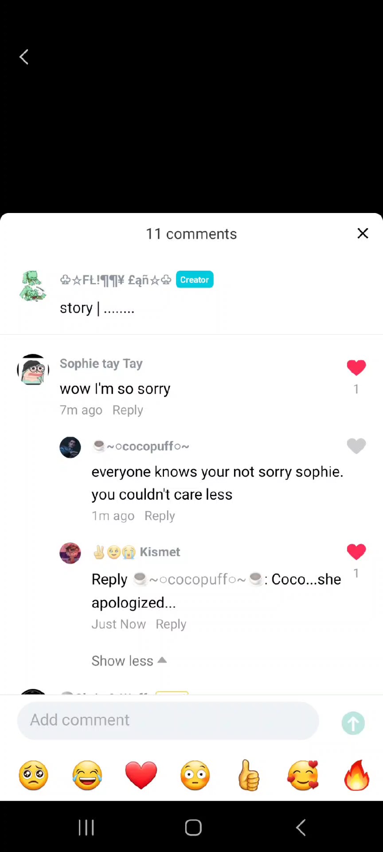Screen dimensions: 383x852
Task: Focus the Add comment field
Action: pyautogui.click(x=168, y=720)
